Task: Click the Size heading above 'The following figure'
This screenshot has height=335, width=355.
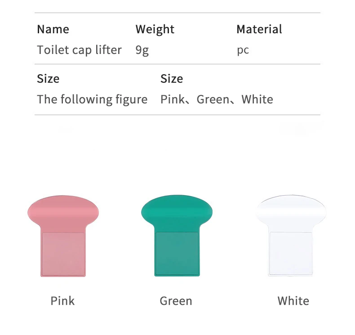Action: click(48, 79)
